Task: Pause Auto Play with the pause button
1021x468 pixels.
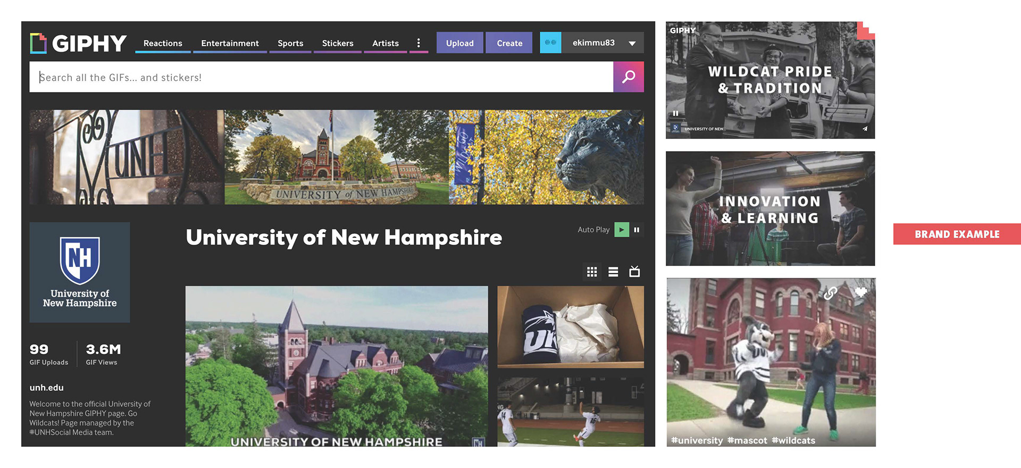Action: click(x=637, y=230)
